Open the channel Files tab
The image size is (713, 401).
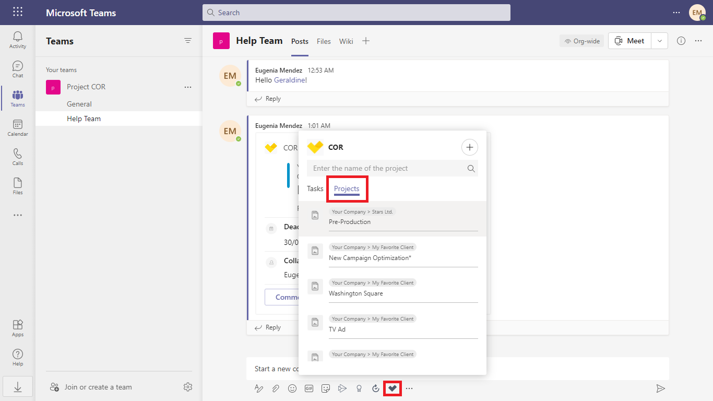(x=324, y=41)
